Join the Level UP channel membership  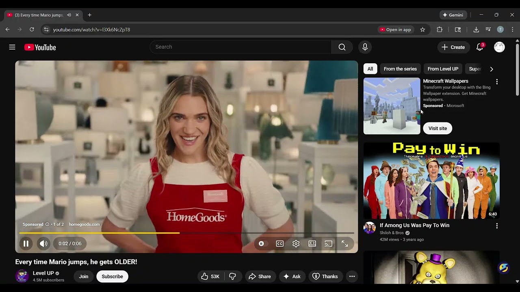84,277
